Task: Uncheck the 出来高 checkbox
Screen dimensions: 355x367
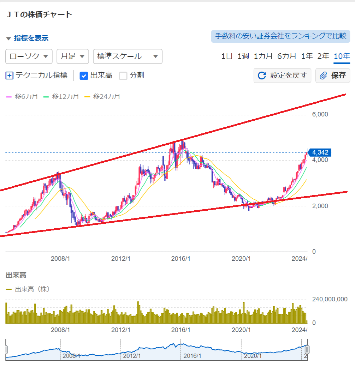Action: tap(84, 76)
